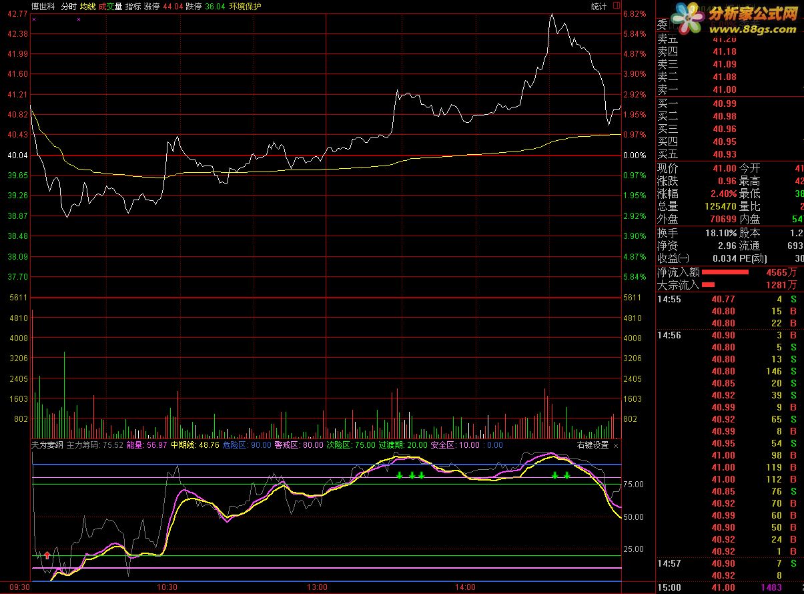This screenshot has width=804, height=594.
Task: Click the 外盘 70699 value
Action: [723, 220]
